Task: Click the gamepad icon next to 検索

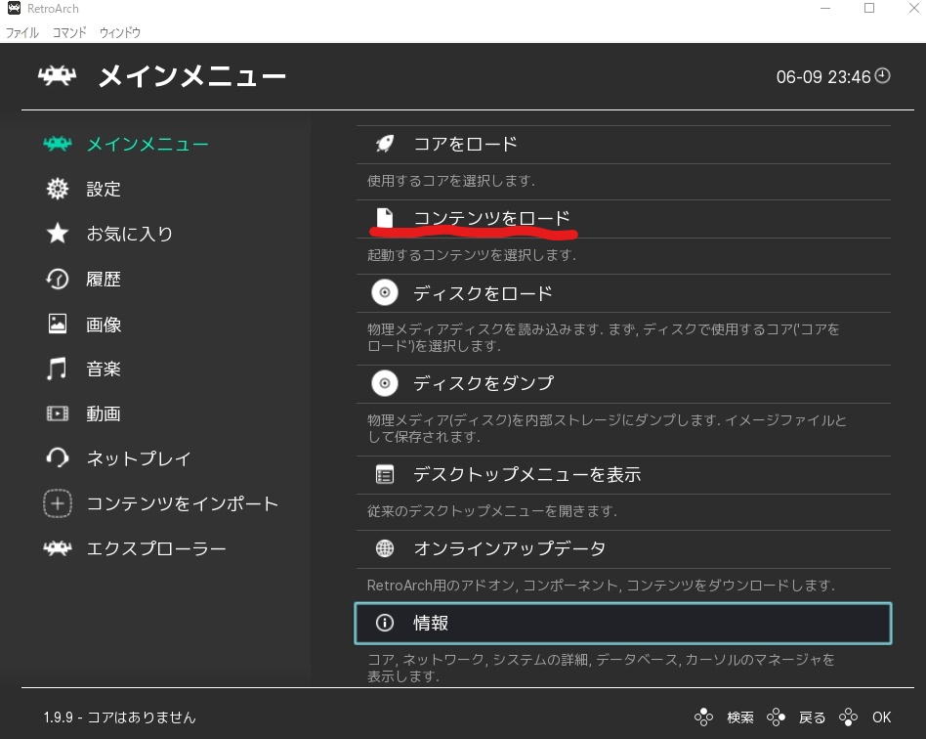Action: [703, 717]
